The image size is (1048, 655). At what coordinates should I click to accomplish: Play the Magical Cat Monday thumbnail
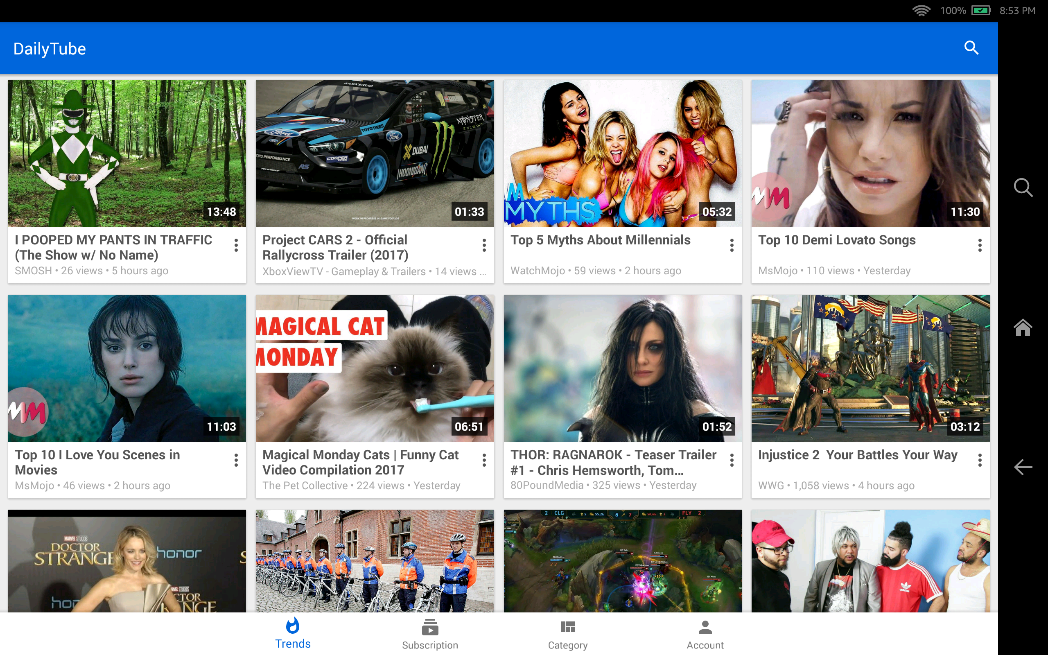click(x=375, y=368)
